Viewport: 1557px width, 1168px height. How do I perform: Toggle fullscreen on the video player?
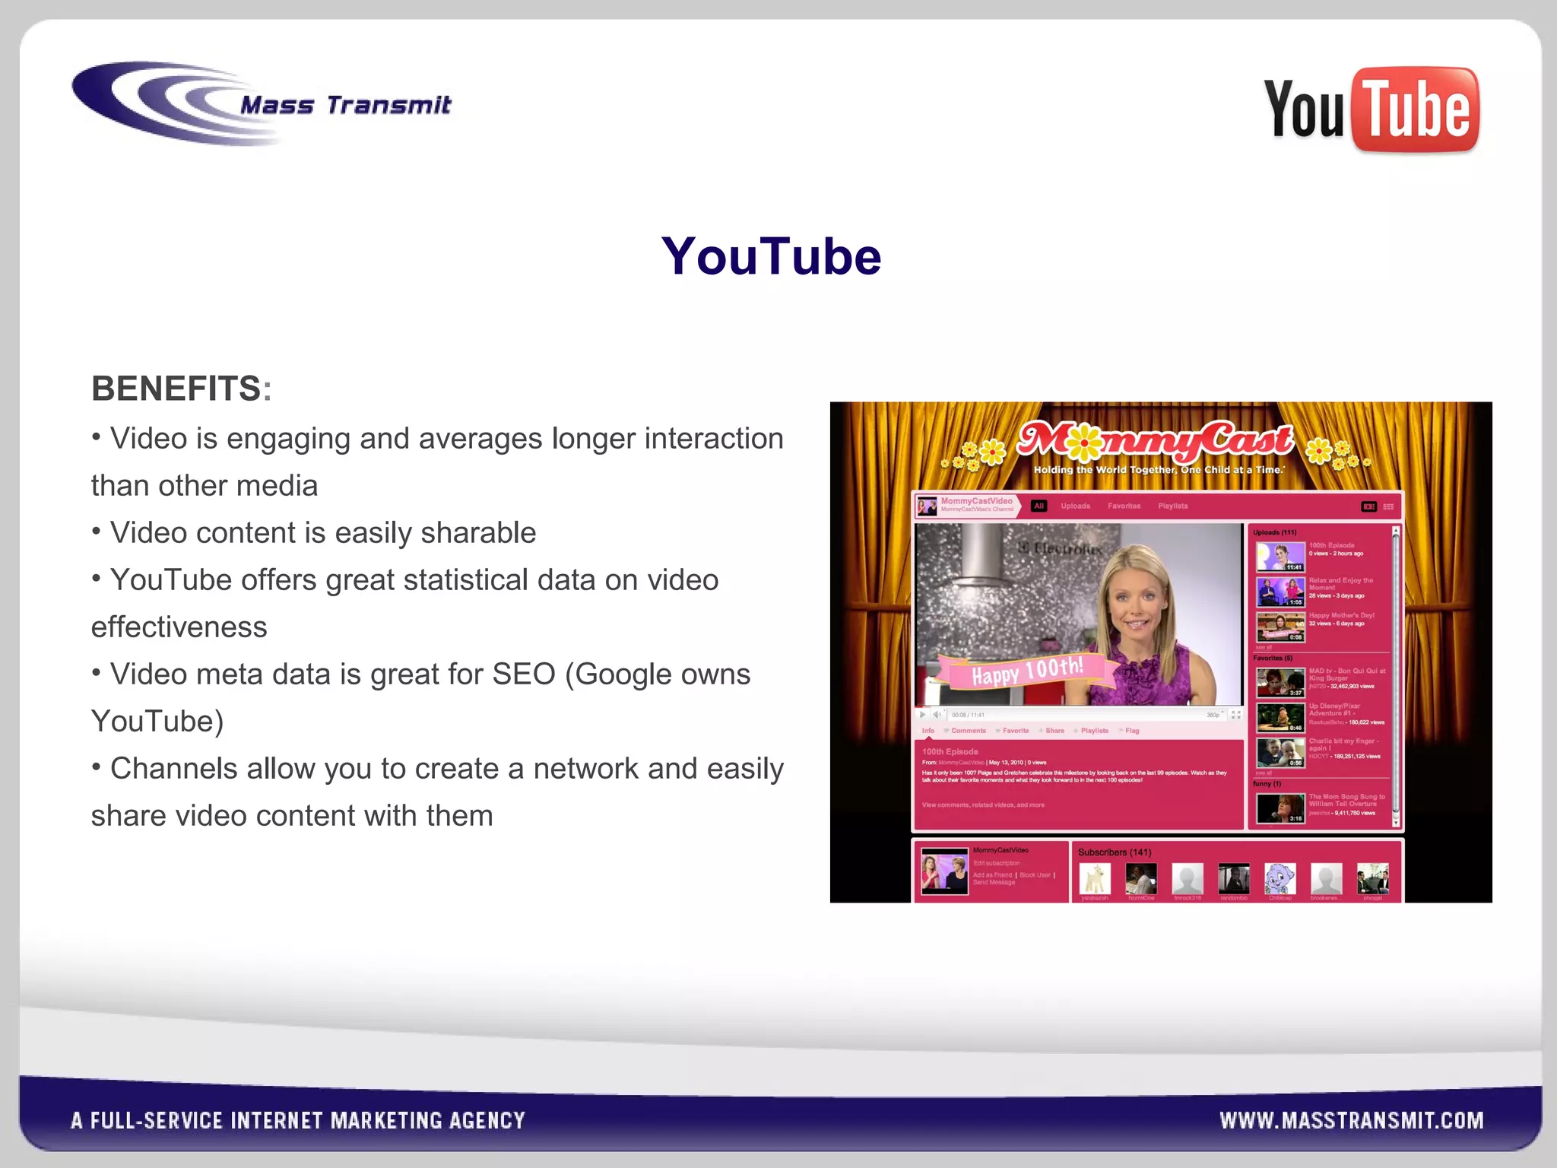(x=1236, y=715)
